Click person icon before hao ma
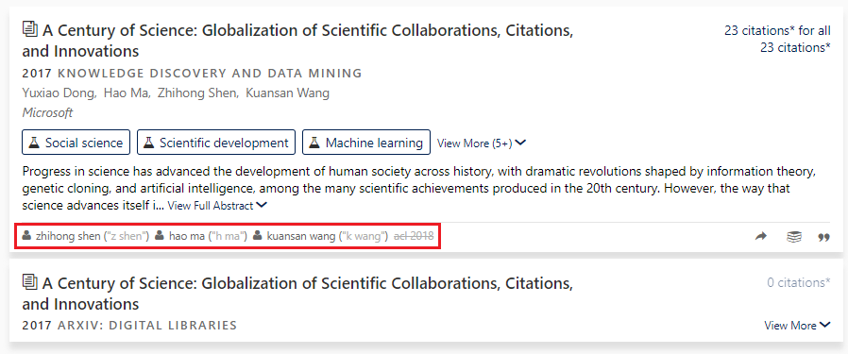Viewport: 848px width, 354px height. 160,236
